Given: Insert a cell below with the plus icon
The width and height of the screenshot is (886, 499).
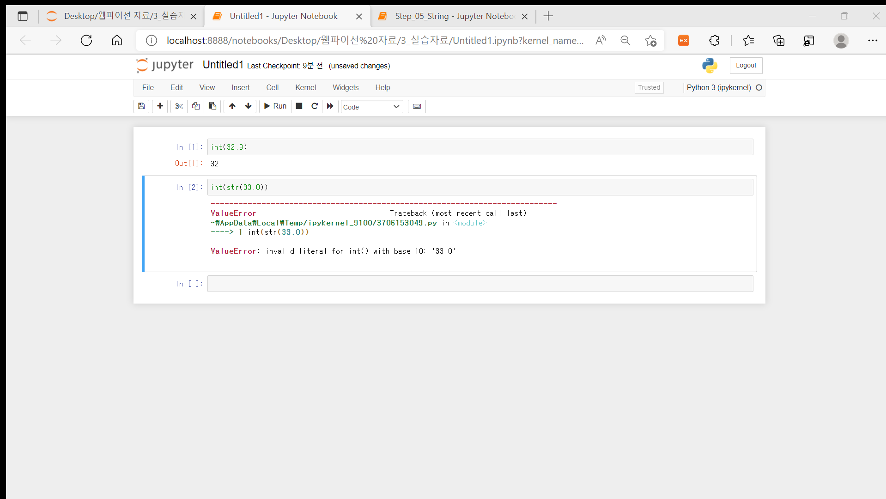Looking at the screenshot, I should 160,106.
